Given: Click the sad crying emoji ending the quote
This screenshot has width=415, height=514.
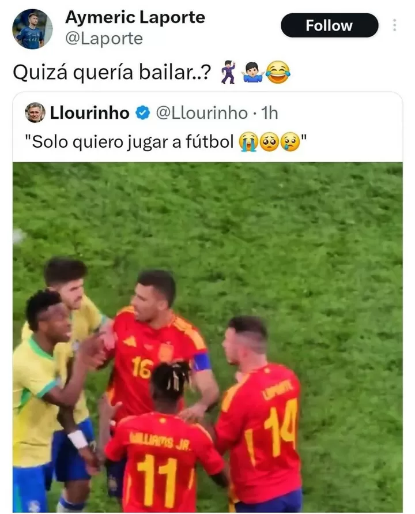Looking at the screenshot, I should pyautogui.click(x=290, y=141).
